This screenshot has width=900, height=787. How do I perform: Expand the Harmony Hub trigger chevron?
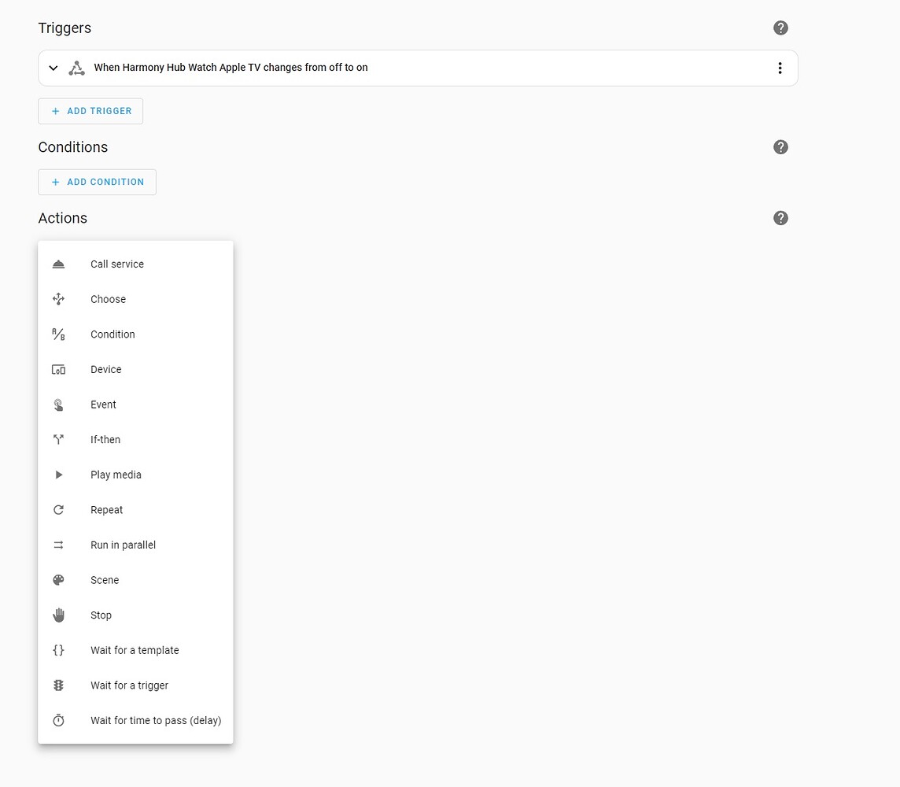(53, 68)
